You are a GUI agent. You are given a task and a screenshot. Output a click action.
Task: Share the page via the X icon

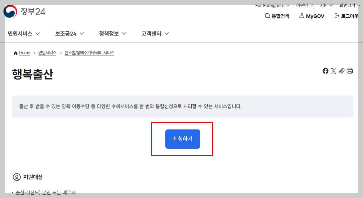(333, 71)
